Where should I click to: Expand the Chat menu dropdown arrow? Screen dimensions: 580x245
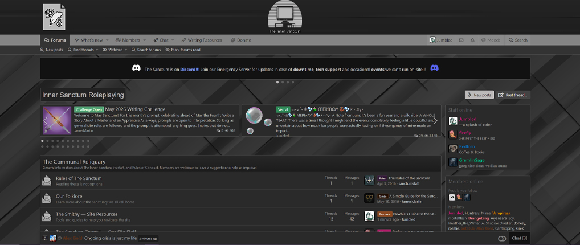tap(173, 40)
